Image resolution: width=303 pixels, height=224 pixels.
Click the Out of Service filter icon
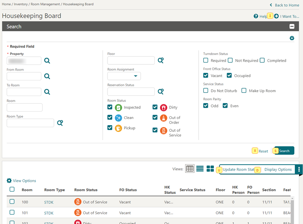click(x=163, y=131)
